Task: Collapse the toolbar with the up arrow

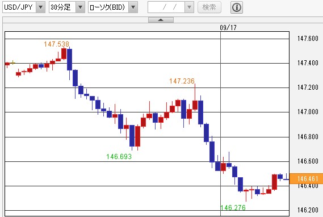Action: pos(161,20)
